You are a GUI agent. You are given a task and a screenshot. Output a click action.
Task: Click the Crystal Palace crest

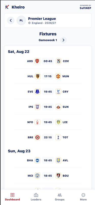(58, 92)
